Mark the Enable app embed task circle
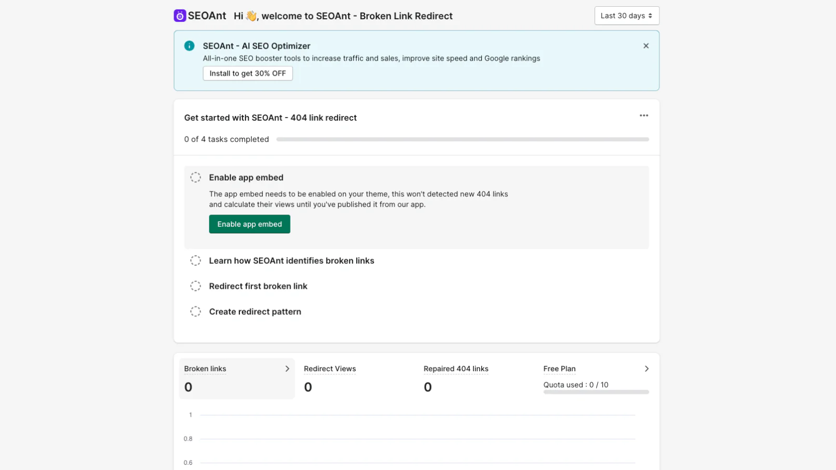 pyautogui.click(x=195, y=178)
